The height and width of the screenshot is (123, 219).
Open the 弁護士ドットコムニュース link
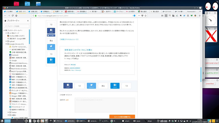[69, 39]
